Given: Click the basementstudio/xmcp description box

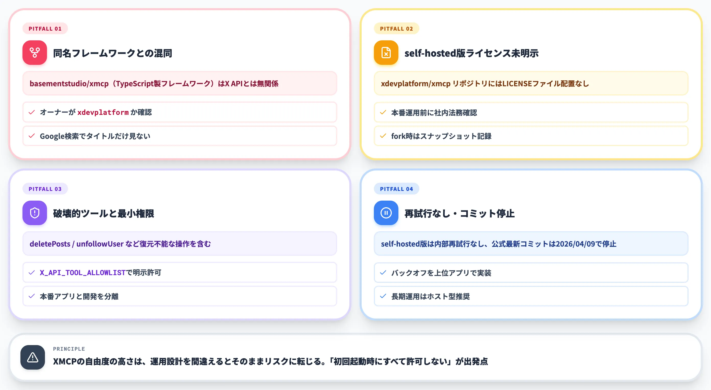Looking at the screenshot, I should click(x=180, y=83).
